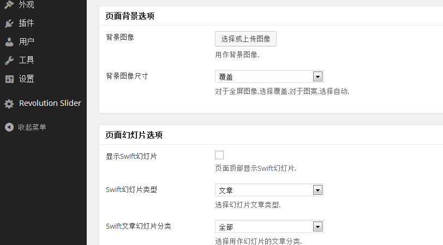Click the Tools wrench icon
The image size is (443, 245).
coord(9,60)
